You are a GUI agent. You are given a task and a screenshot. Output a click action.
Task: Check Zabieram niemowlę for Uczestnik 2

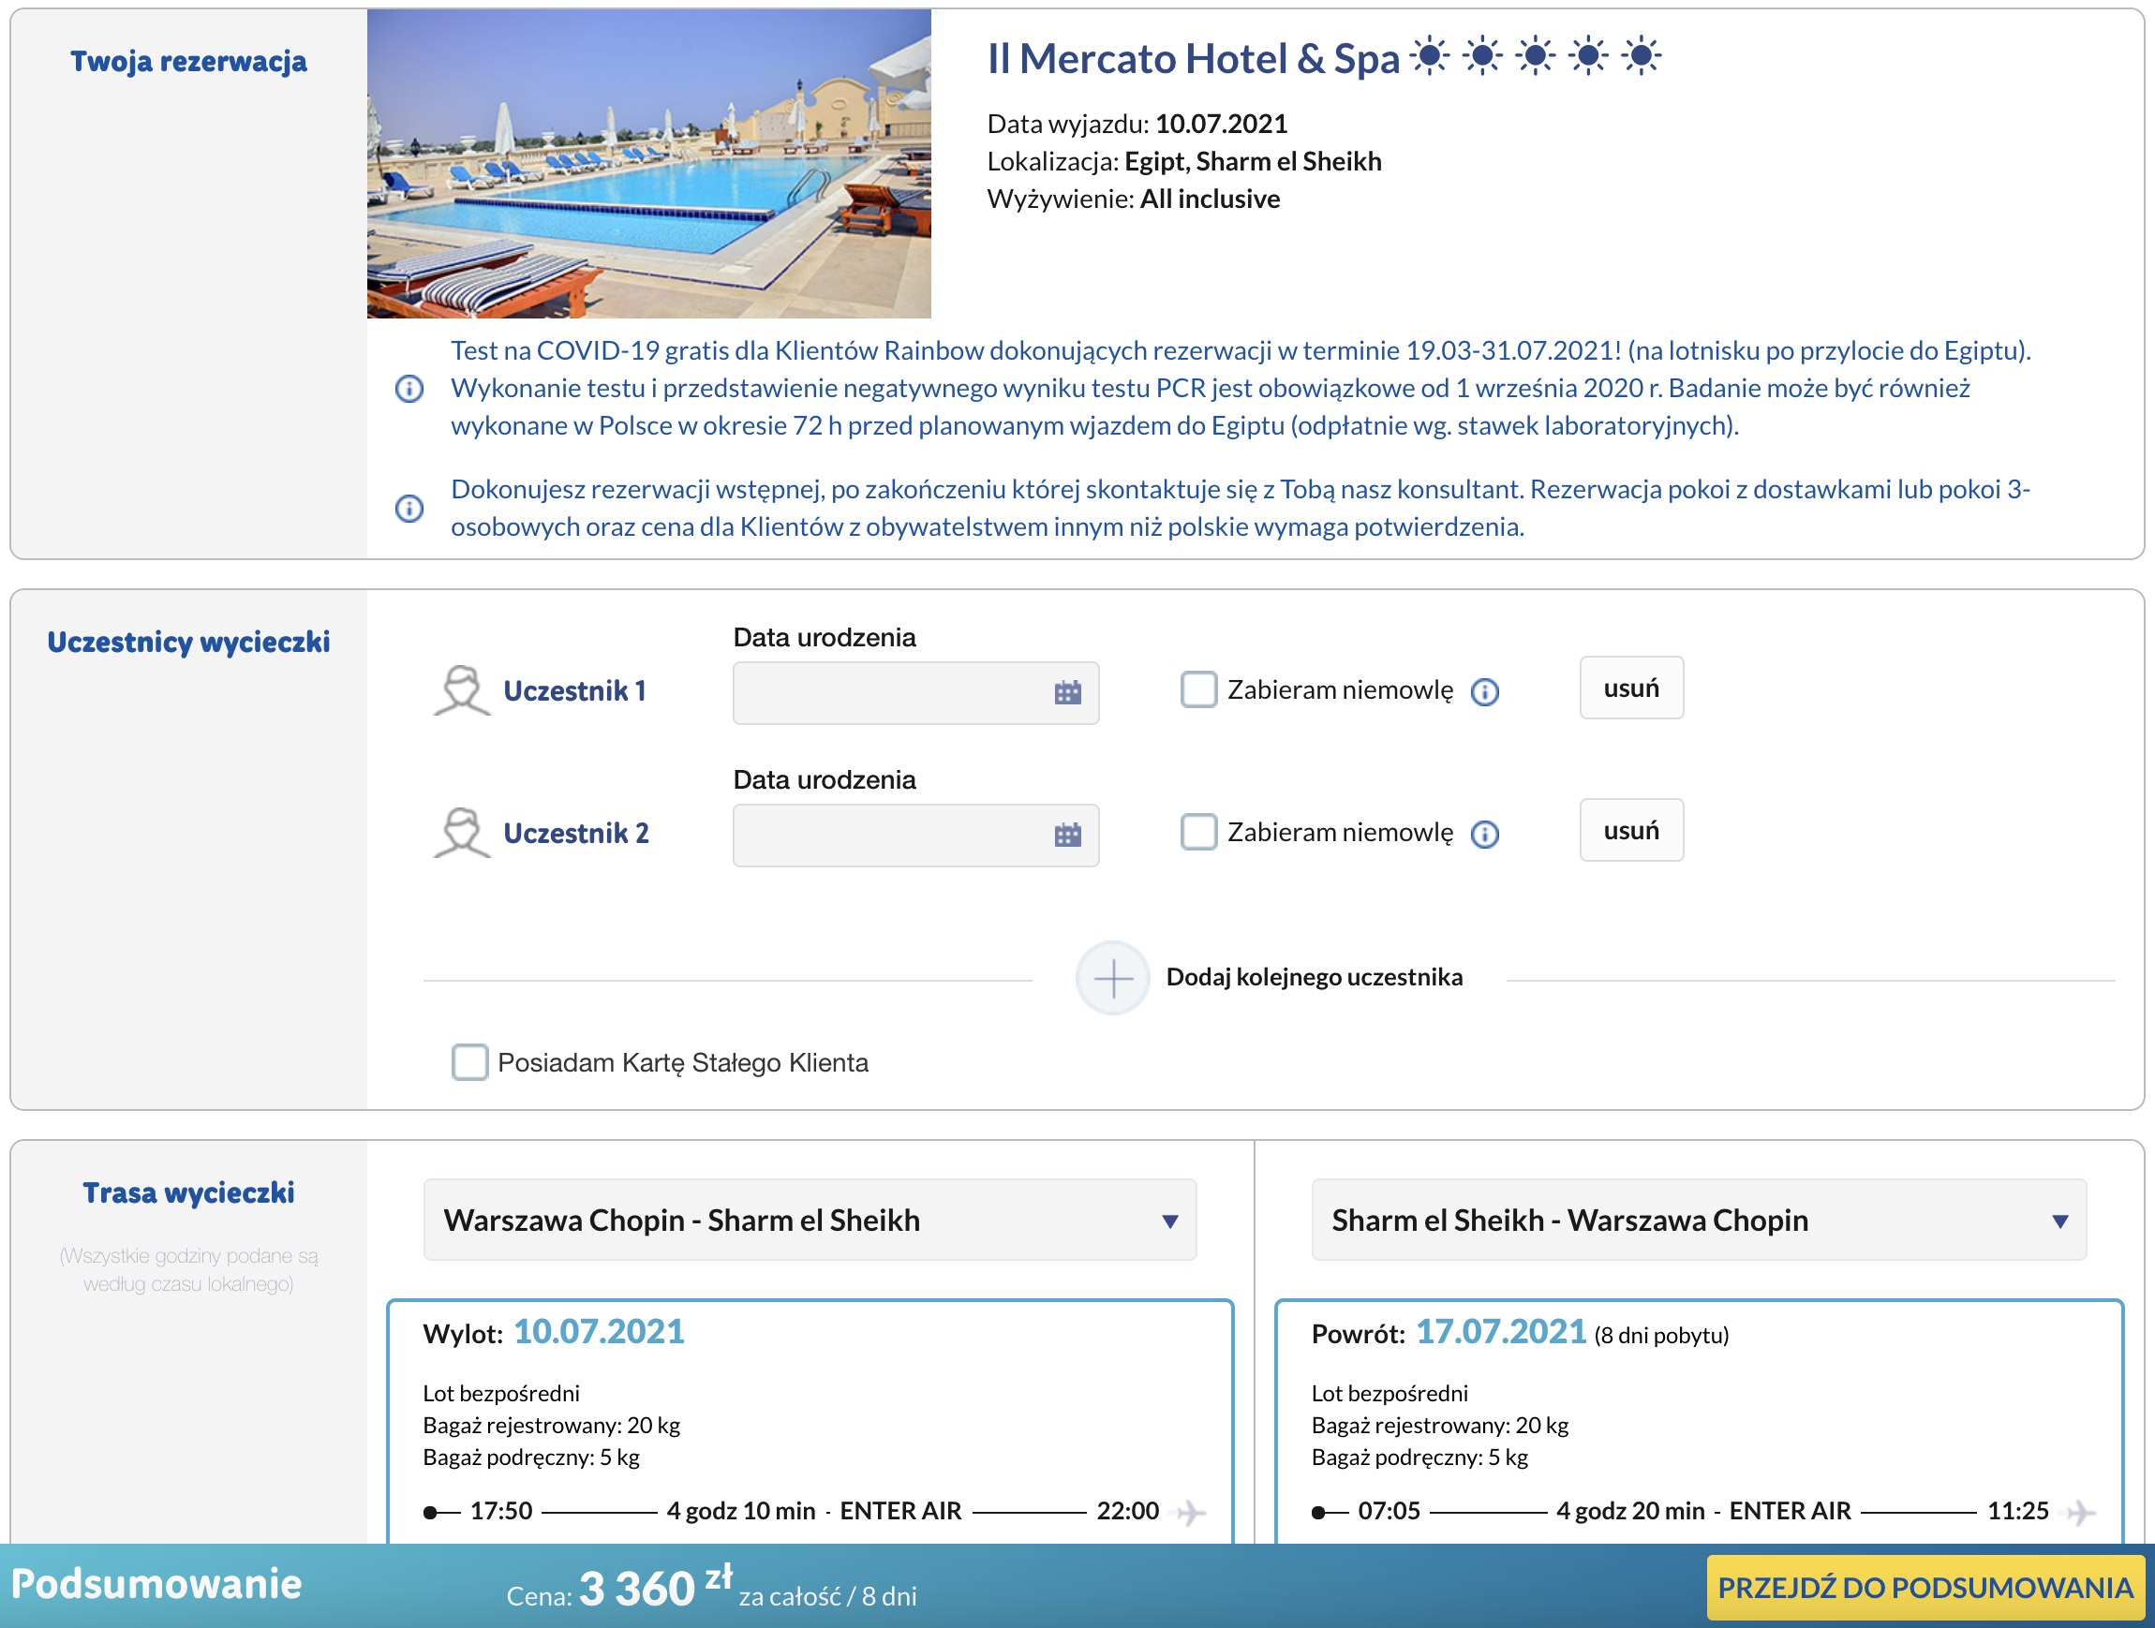(x=1198, y=832)
